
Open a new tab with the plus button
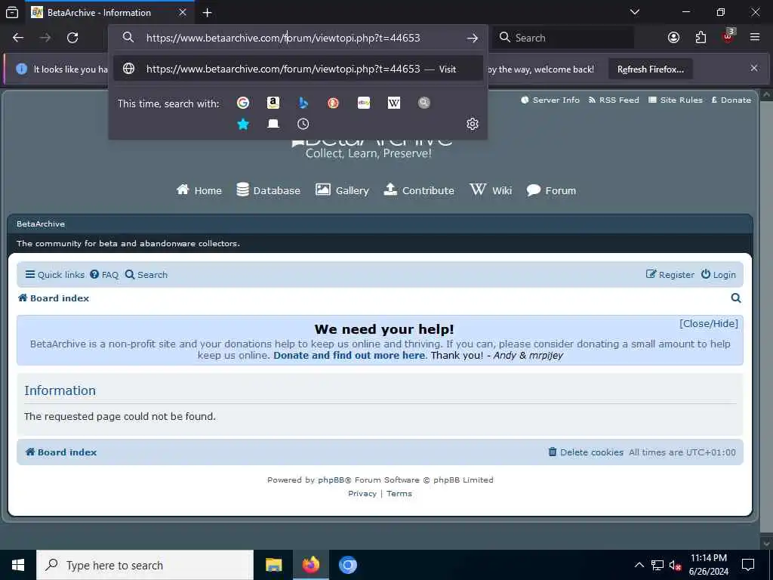[207, 12]
